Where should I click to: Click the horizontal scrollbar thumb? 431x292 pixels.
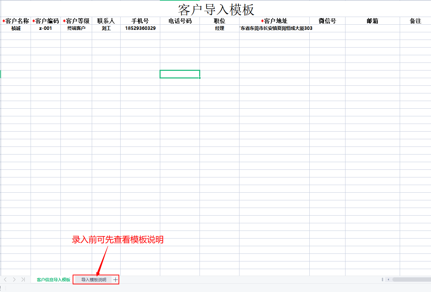412,280
